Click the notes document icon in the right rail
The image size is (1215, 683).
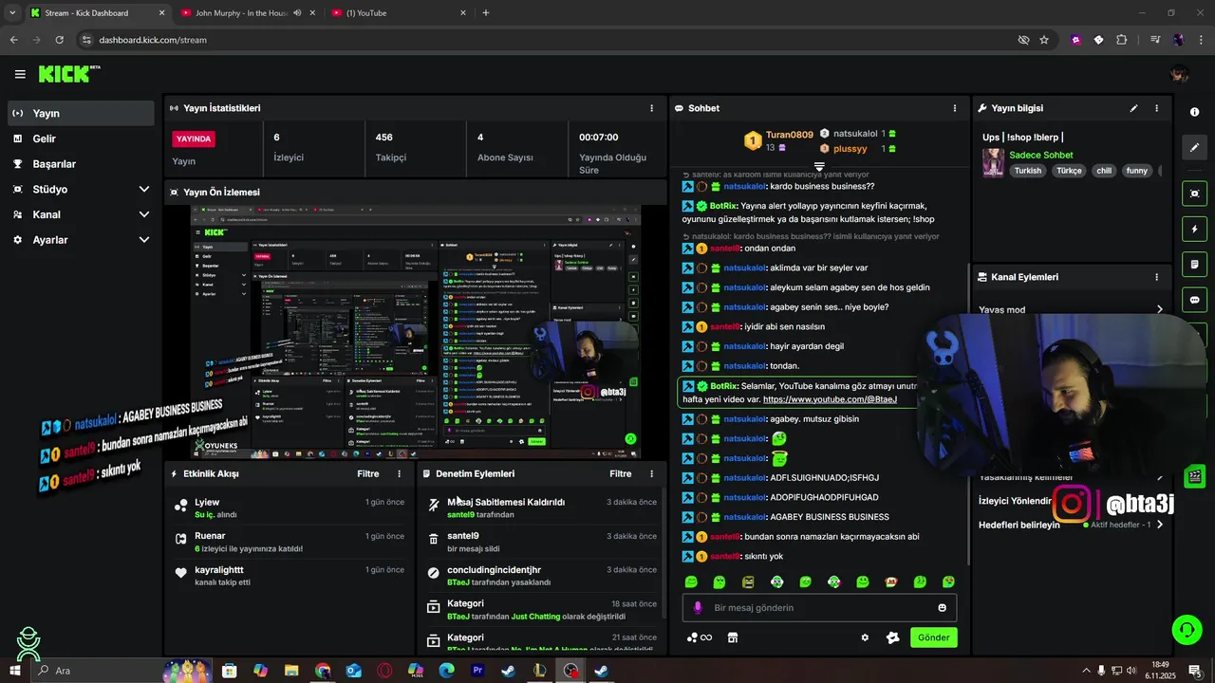(1194, 264)
